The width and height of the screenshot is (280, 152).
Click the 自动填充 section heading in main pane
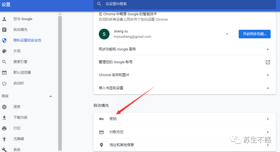tap(101, 105)
